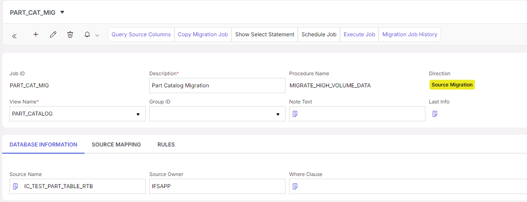Image resolution: width=527 pixels, height=202 pixels.
Task: Edit the job with the pencil icon
Action: [x=53, y=34]
